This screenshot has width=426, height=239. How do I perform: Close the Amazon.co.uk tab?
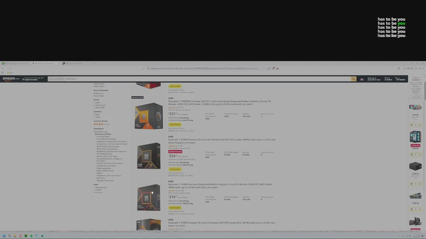(59, 63)
